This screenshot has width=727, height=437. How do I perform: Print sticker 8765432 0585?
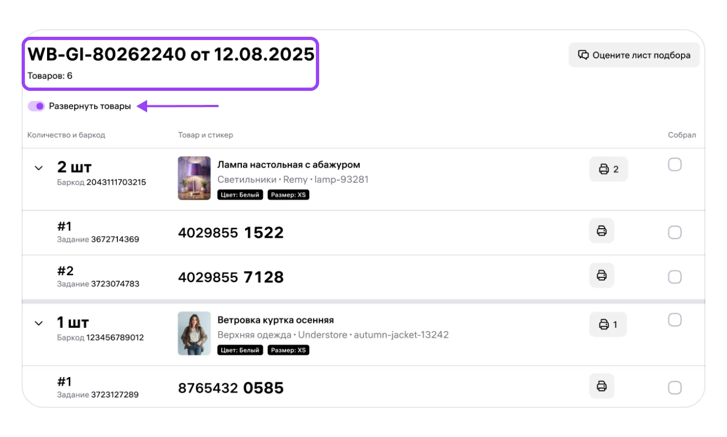(x=602, y=386)
